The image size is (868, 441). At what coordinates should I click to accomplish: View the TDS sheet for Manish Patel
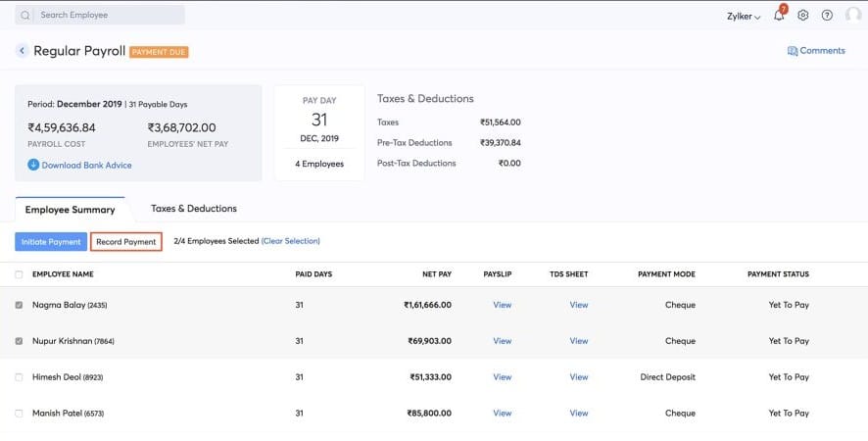tap(578, 413)
